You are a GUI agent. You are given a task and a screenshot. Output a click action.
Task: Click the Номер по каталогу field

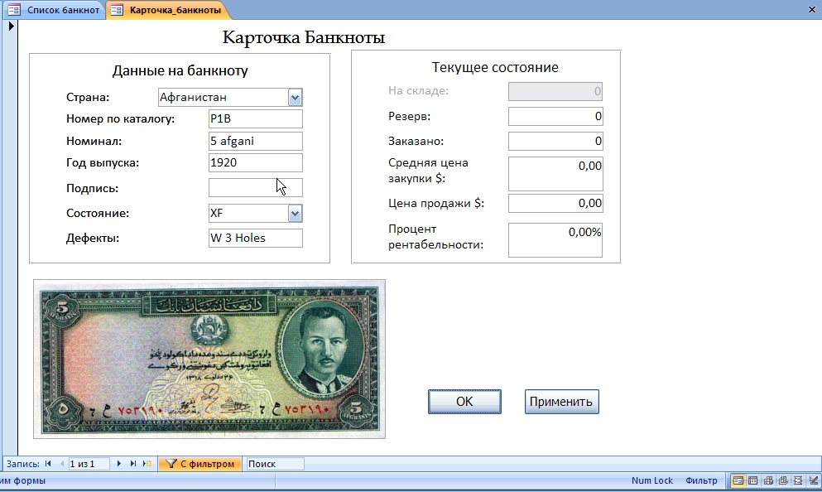click(255, 119)
